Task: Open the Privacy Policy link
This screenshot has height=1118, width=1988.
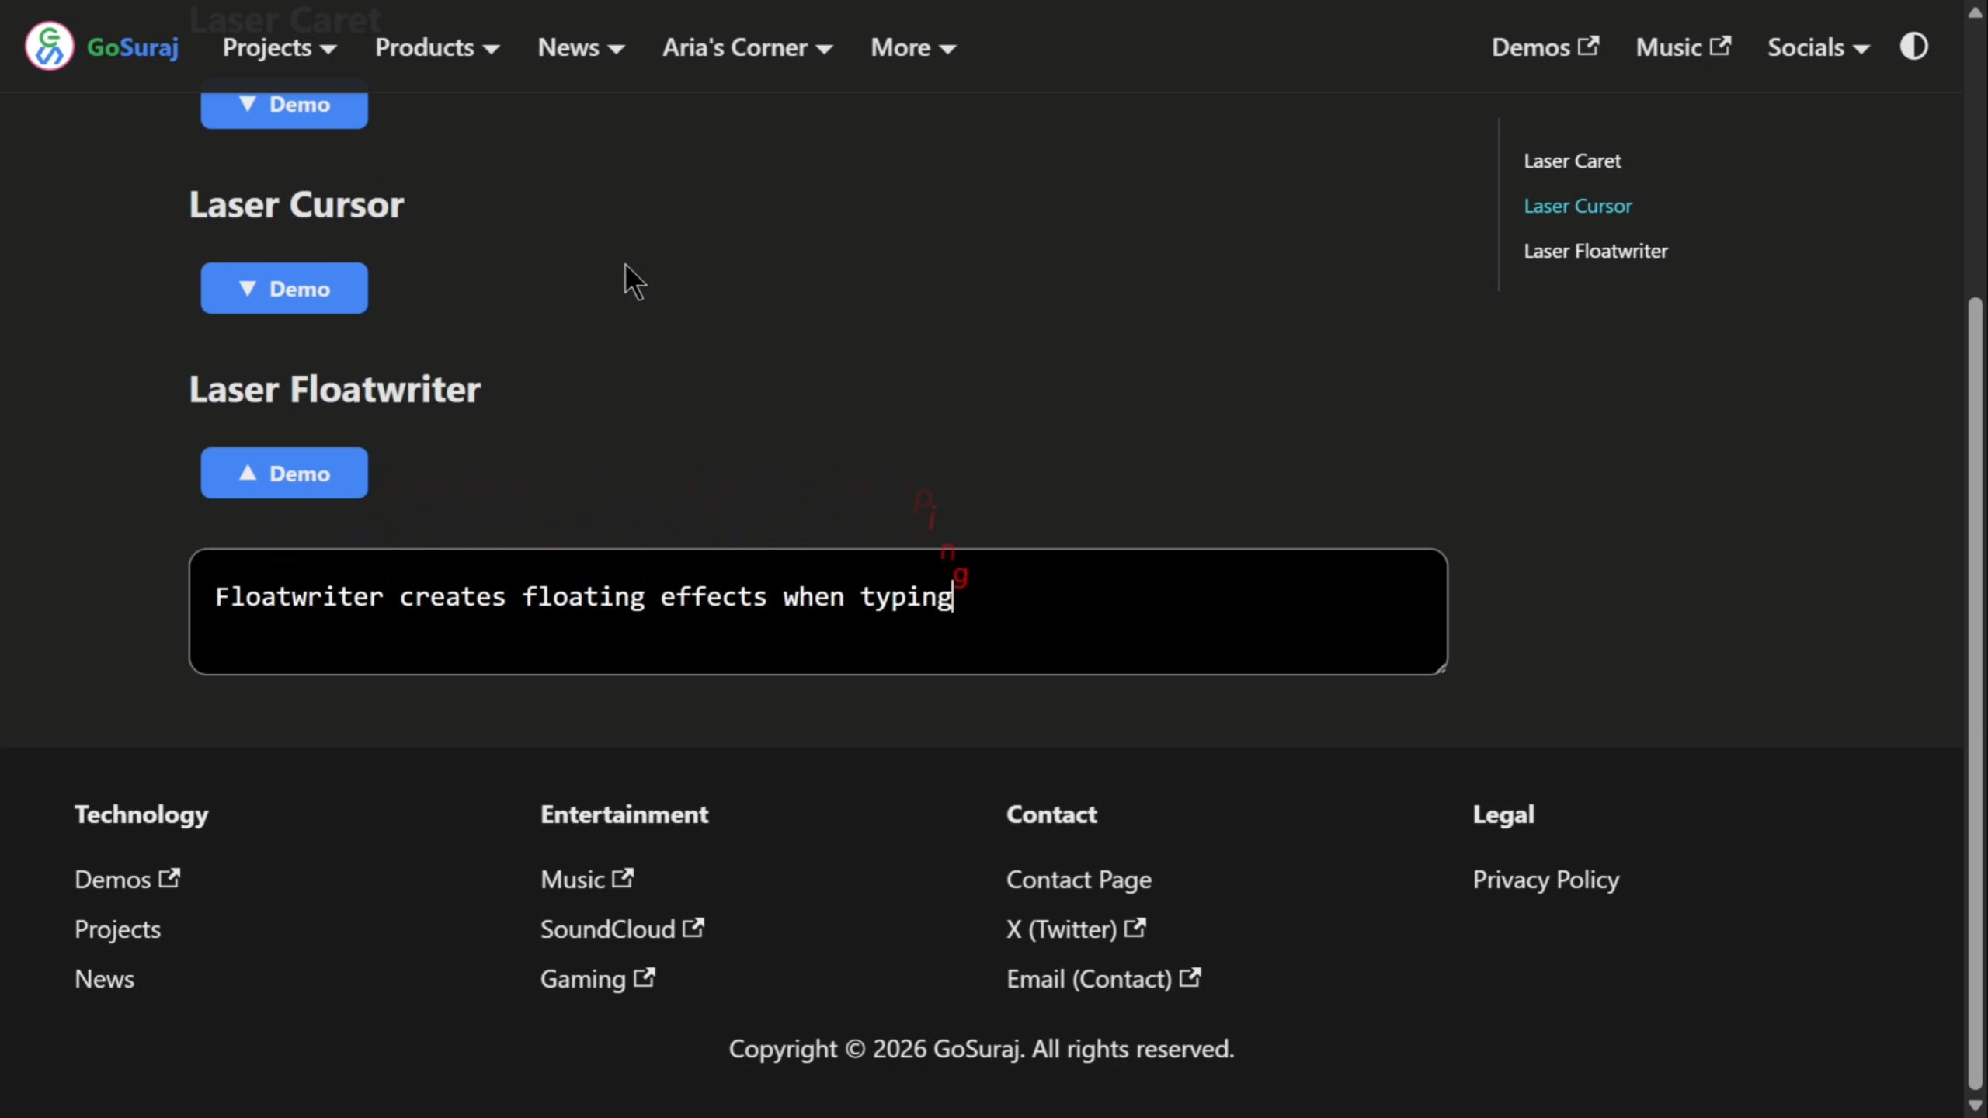Action: [x=1545, y=880]
